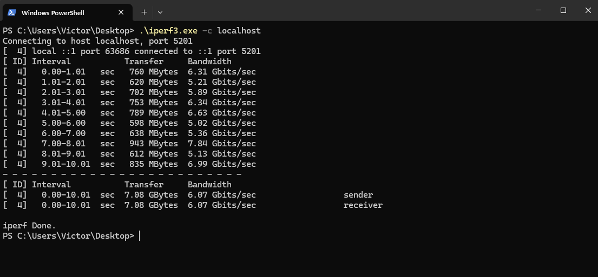
Task: Click the iperf Done. message
Action: pos(29,226)
